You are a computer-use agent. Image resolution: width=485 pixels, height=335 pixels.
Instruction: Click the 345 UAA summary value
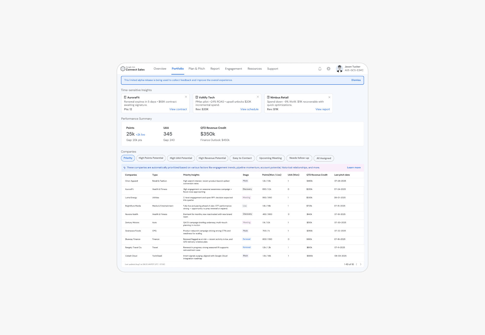168,134
